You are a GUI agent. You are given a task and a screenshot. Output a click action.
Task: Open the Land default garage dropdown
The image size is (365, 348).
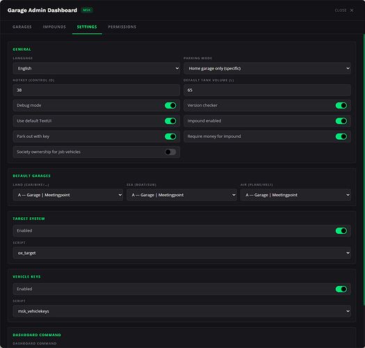68,195
